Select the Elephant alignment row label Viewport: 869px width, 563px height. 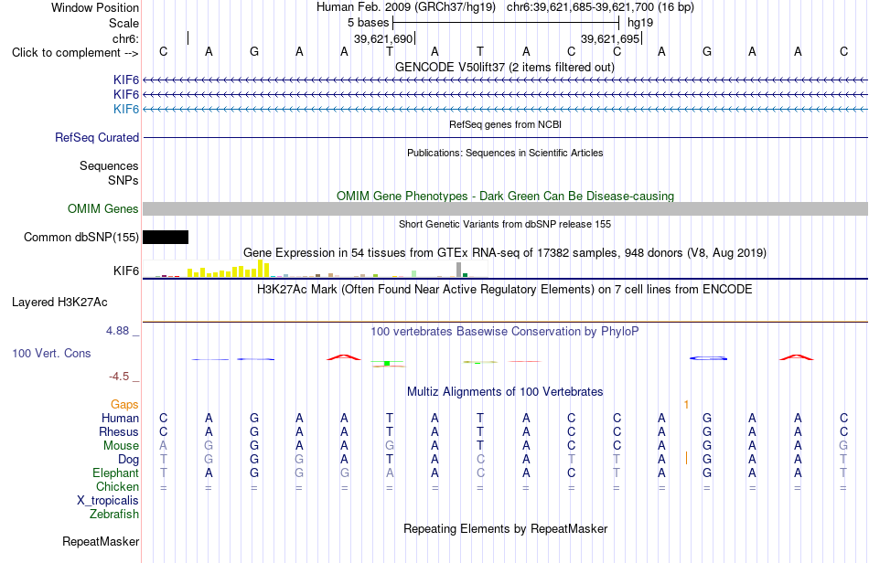(x=115, y=473)
